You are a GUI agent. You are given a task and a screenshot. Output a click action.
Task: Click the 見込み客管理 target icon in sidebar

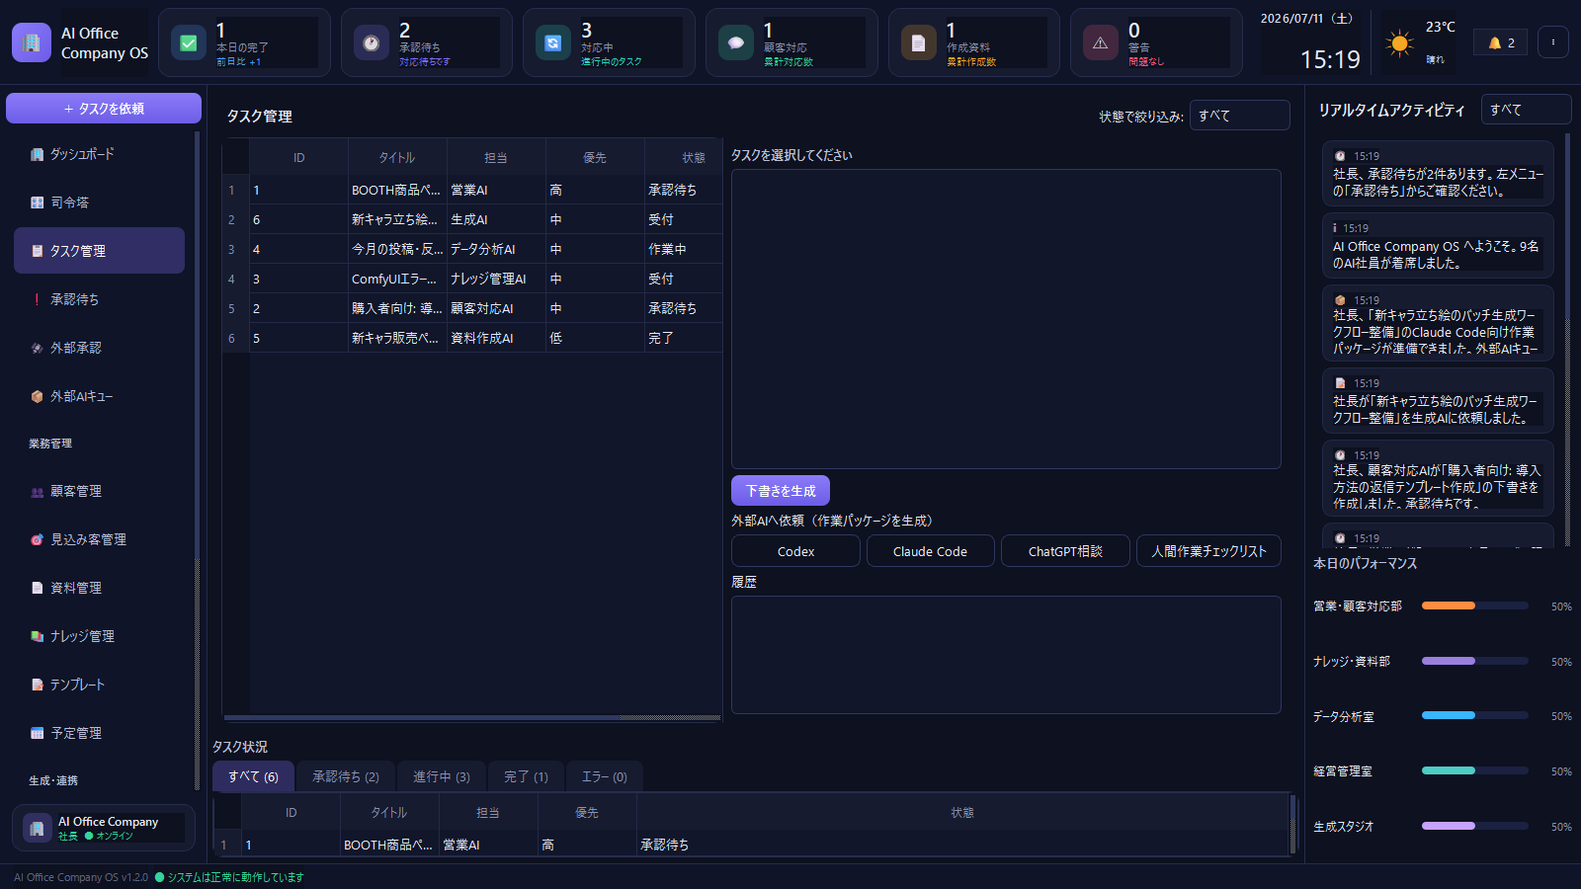(x=37, y=539)
